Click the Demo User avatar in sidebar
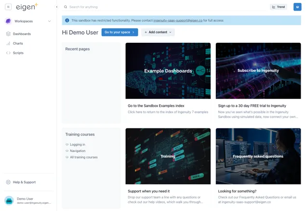The image size is (306, 211). [9, 200]
